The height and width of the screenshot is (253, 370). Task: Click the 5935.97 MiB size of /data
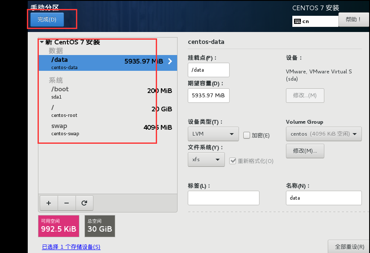point(144,61)
